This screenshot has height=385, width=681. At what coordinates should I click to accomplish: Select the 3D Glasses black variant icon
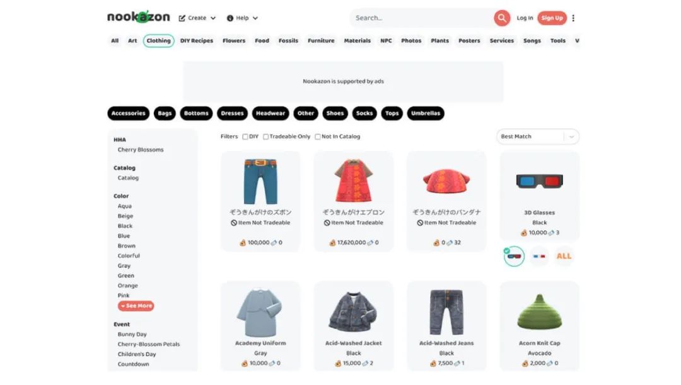[x=514, y=257]
